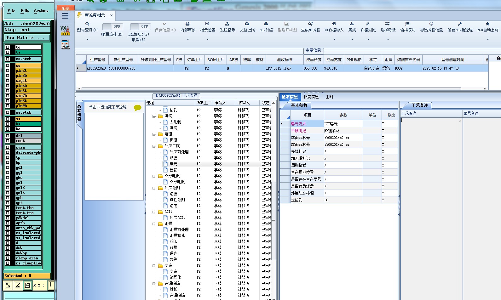The height and width of the screenshot is (300, 501).
Task: Toggle the 启动修改 (E) OFF switch
Action: pyautogui.click(x=140, y=27)
